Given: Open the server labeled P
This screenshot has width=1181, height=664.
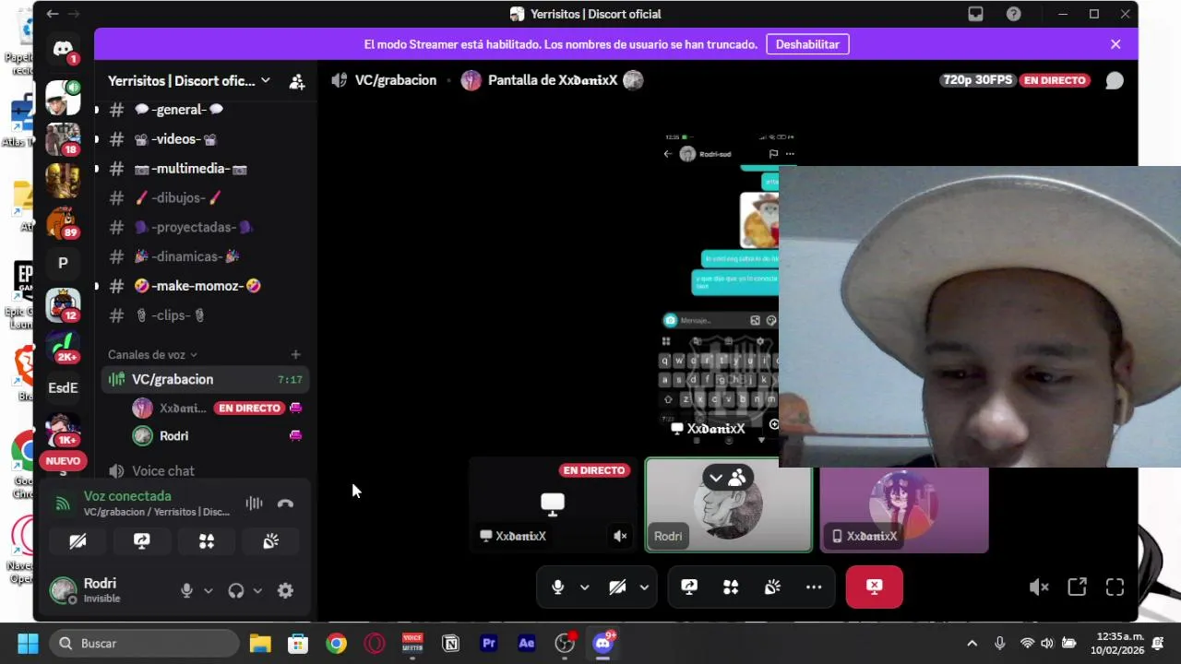Looking at the screenshot, I should coord(63,263).
